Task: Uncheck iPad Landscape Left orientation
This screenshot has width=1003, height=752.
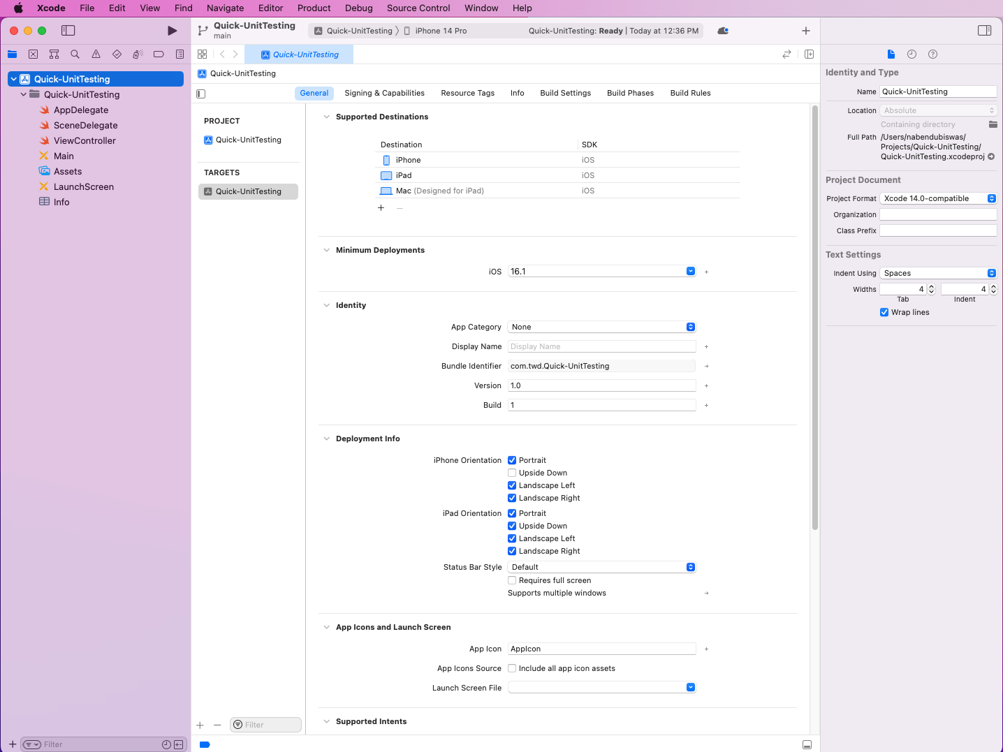Action: [x=512, y=538]
